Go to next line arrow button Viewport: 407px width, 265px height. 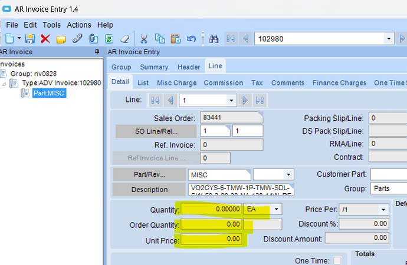[245, 100]
